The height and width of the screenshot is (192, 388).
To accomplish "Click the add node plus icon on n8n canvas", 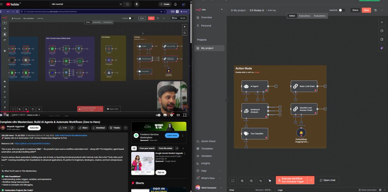I will tap(382, 22).
